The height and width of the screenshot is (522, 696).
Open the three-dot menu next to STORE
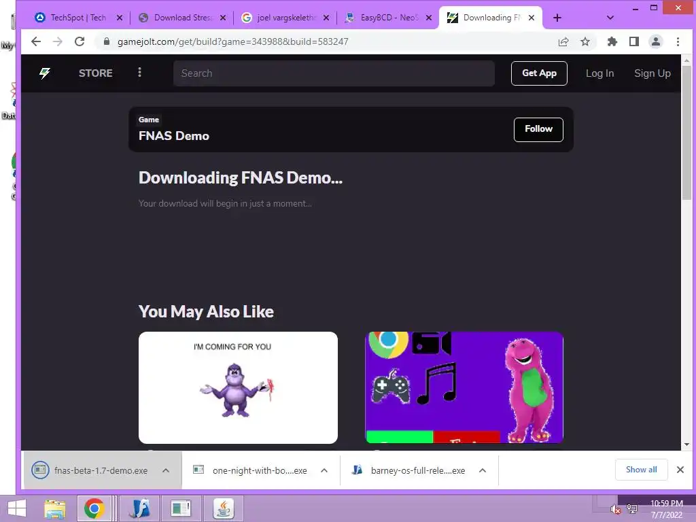(x=139, y=72)
